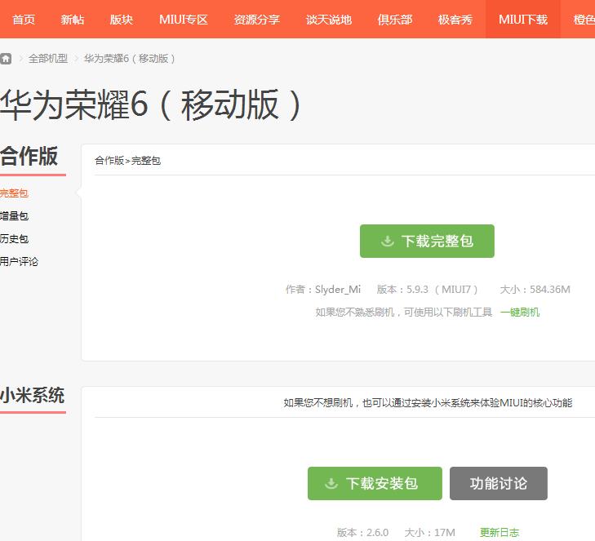Click the 更新日志 link

click(x=500, y=532)
